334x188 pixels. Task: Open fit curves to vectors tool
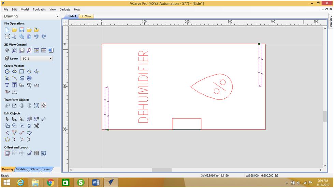click(x=22, y=133)
